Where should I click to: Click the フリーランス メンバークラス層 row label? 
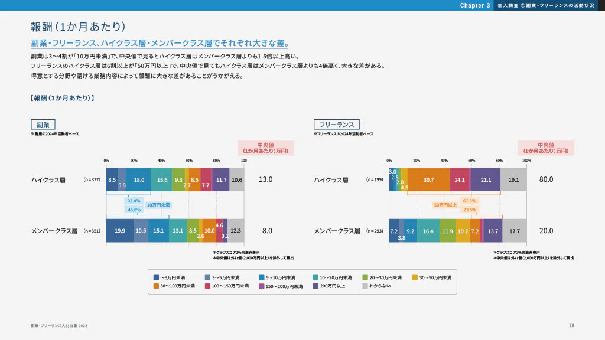[337, 231]
